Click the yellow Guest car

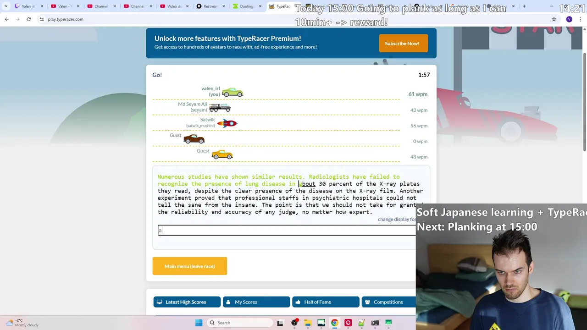coord(222,154)
